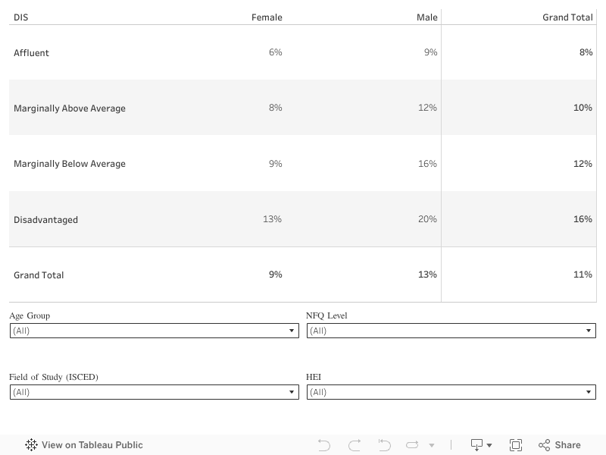Select the Affluent row label

pos(31,53)
